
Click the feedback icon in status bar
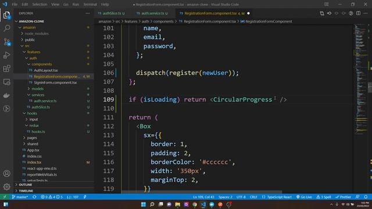click(357, 197)
